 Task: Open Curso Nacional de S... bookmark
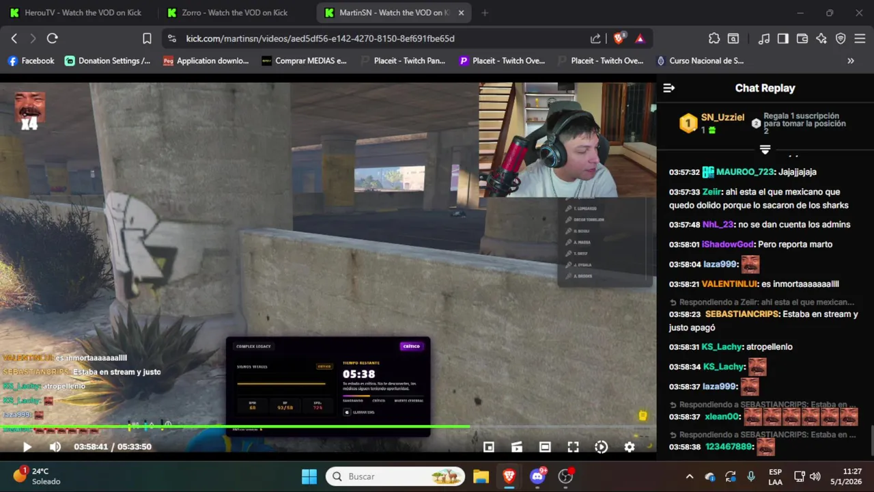[x=700, y=61]
